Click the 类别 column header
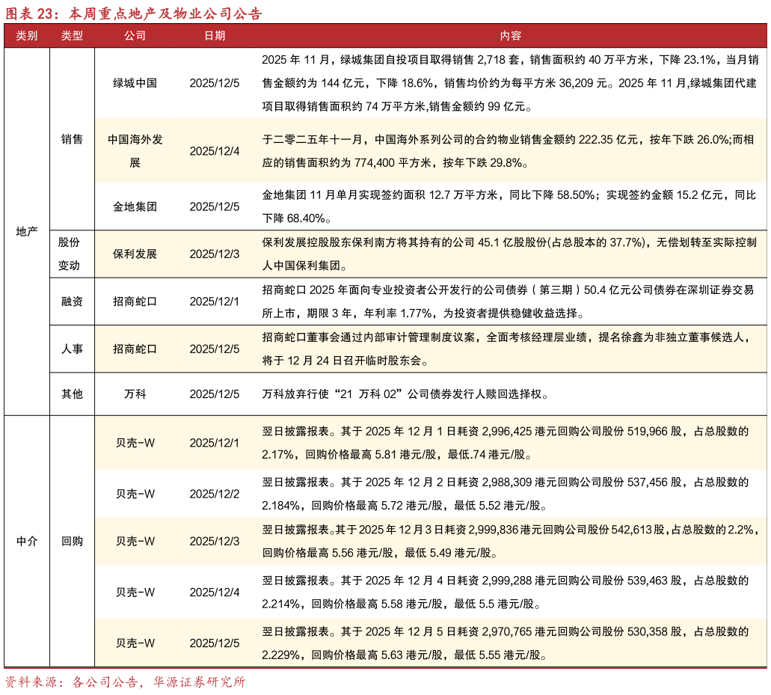Viewport: 771px width, 695px height. tap(27, 35)
